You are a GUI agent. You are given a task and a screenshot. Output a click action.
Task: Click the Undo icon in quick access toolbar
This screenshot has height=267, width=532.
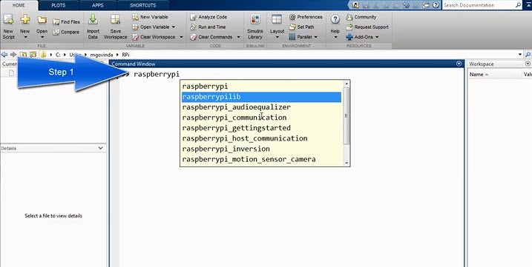pyautogui.click(x=406, y=5)
